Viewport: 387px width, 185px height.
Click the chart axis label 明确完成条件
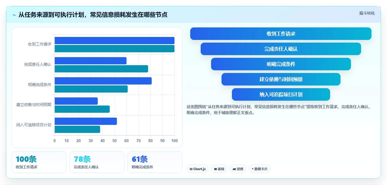40,85
